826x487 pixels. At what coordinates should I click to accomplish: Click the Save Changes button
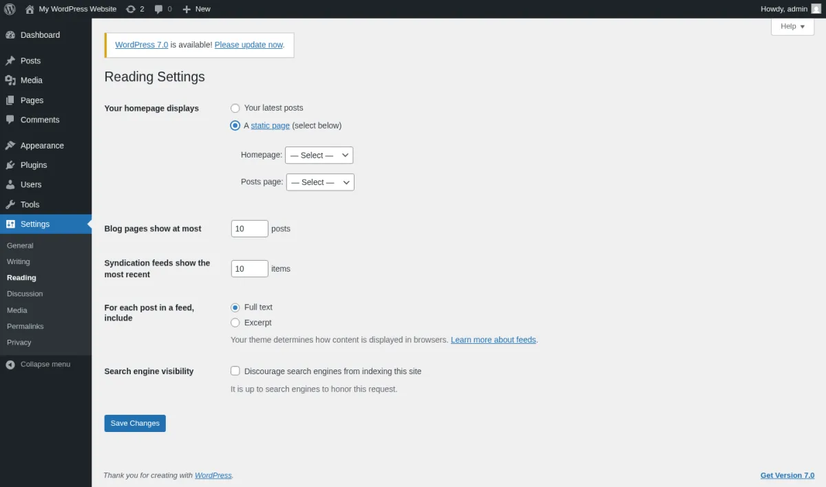coord(135,424)
